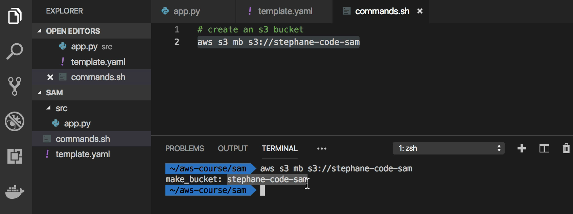The image size is (573, 214).
Task: Click the Python icon on app.py tab
Action: click(x=165, y=11)
